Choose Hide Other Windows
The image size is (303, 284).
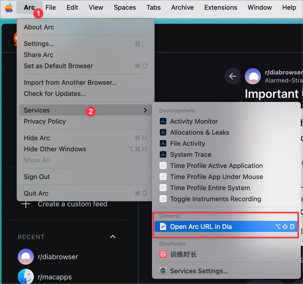coord(86,149)
